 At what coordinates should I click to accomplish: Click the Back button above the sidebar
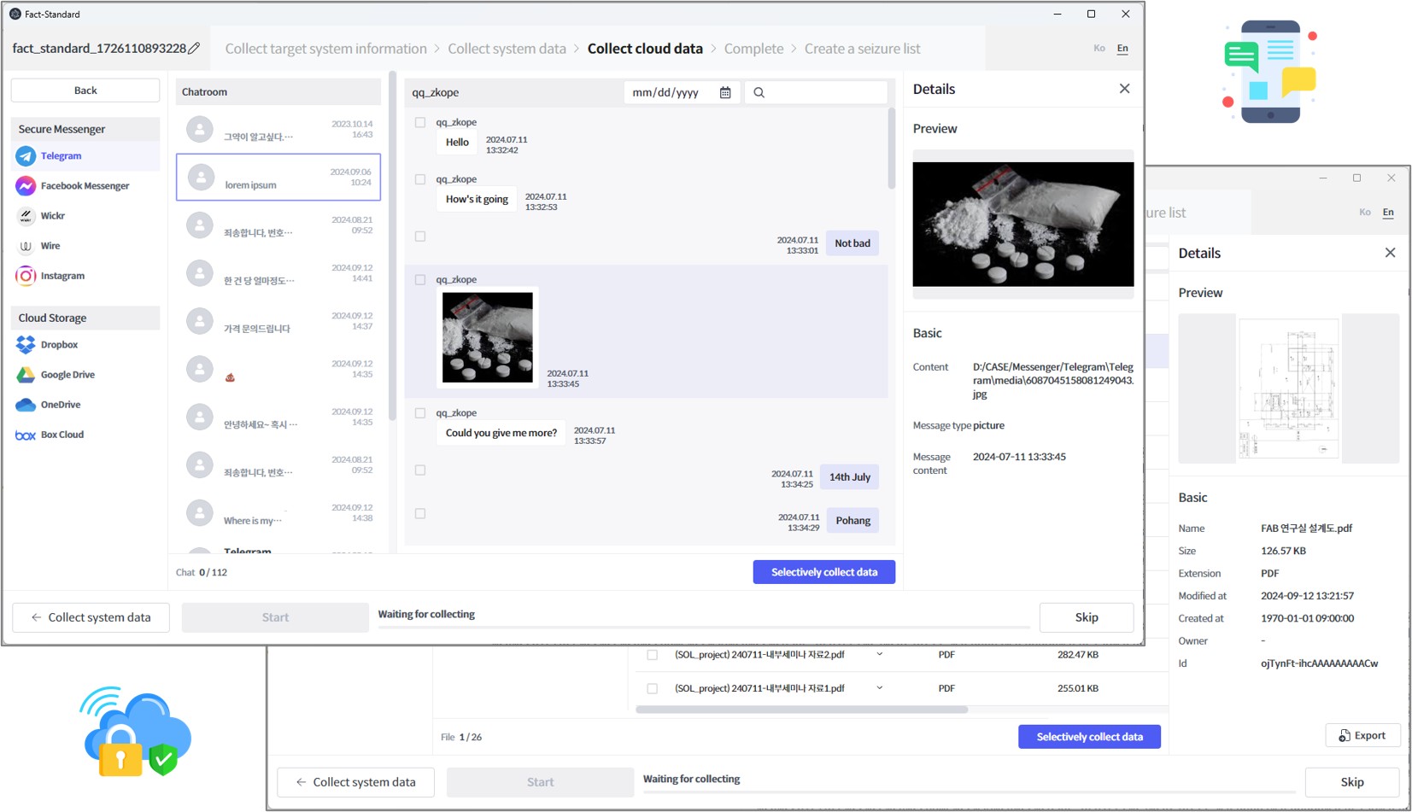(x=85, y=91)
